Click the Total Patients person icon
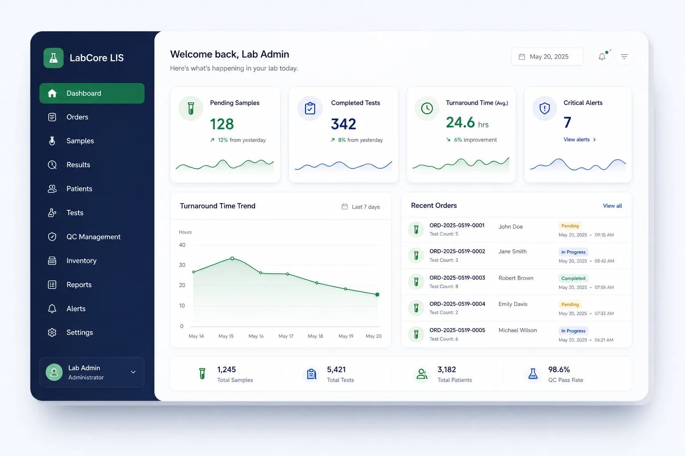 pos(421,374)
